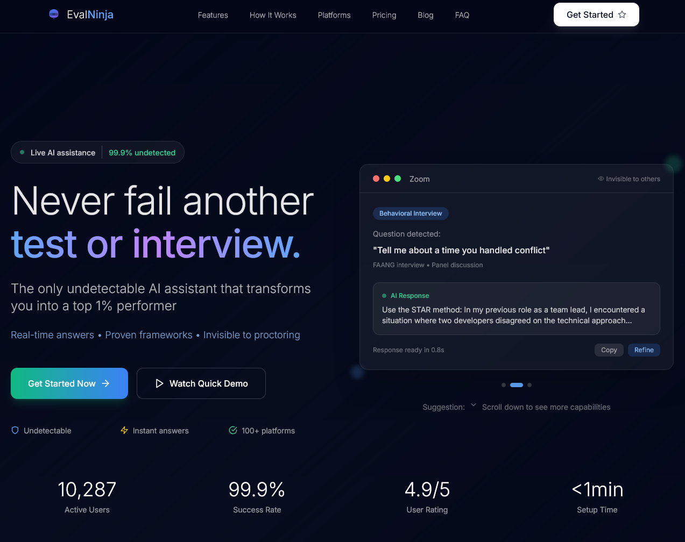
Task: Click the '4.9/5' User Rating stat
Action: pyautogui.click(x=427, y=489)
